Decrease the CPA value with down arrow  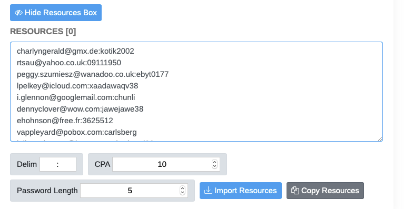pyautogui.click(x=214, y=166)
